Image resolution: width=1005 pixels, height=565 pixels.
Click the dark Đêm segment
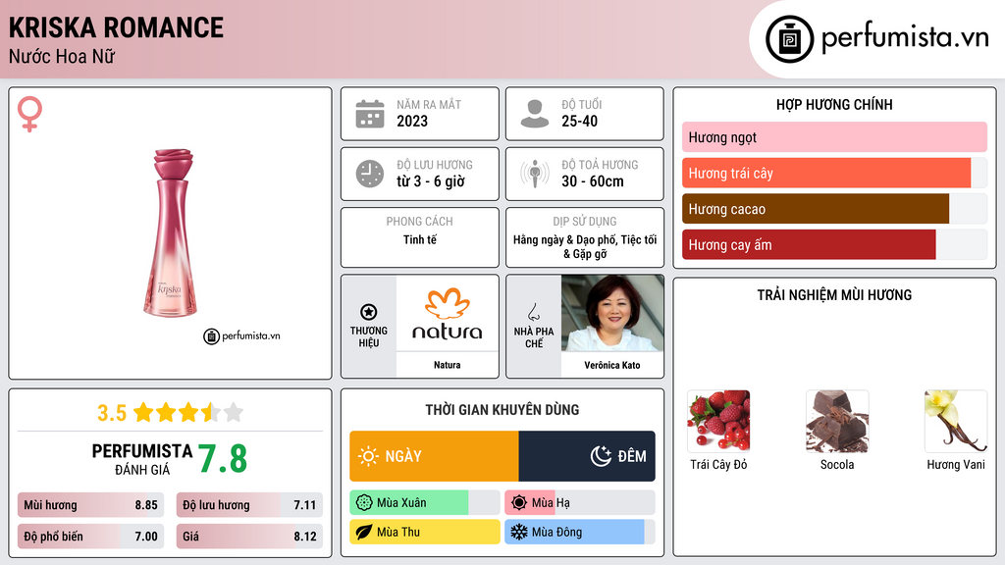click(587, 456)
